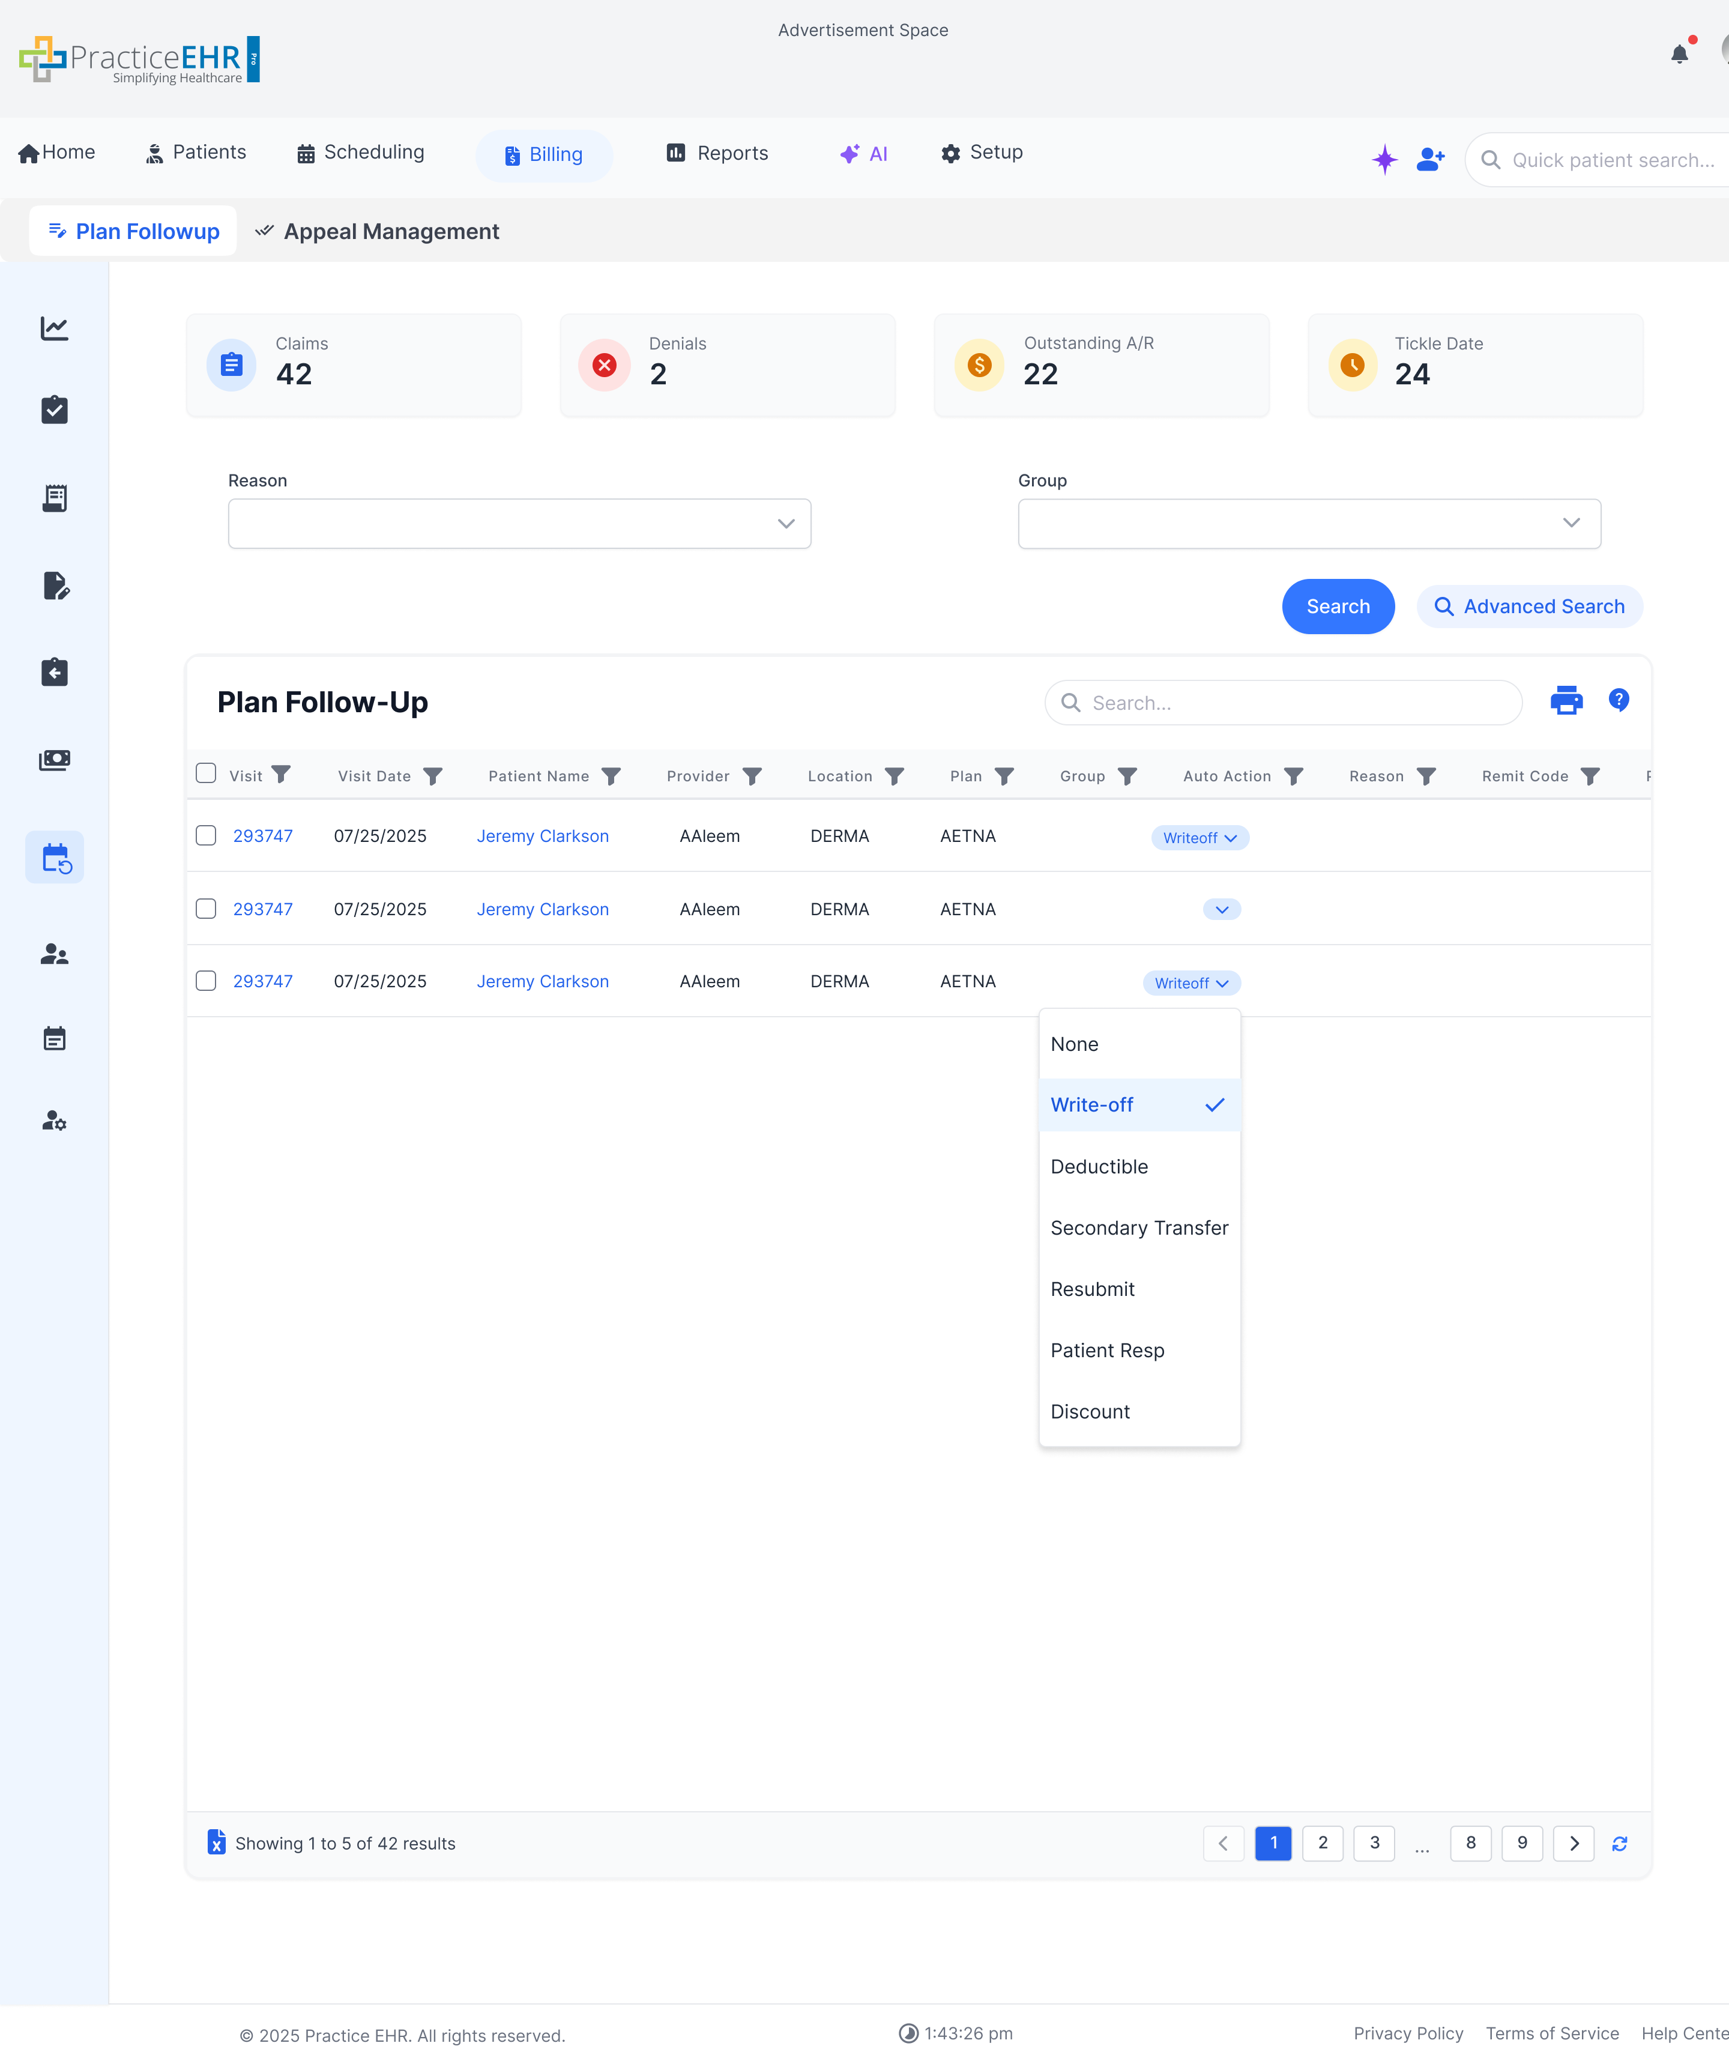Screen dimensions: 1729x2067
Task: Click the help question-mark icon beside print
Action: (1620, 700)
